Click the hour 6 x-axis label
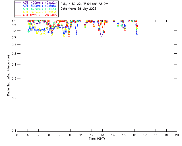Viewport: 182px width, 146px height. [x=28, y=135]
